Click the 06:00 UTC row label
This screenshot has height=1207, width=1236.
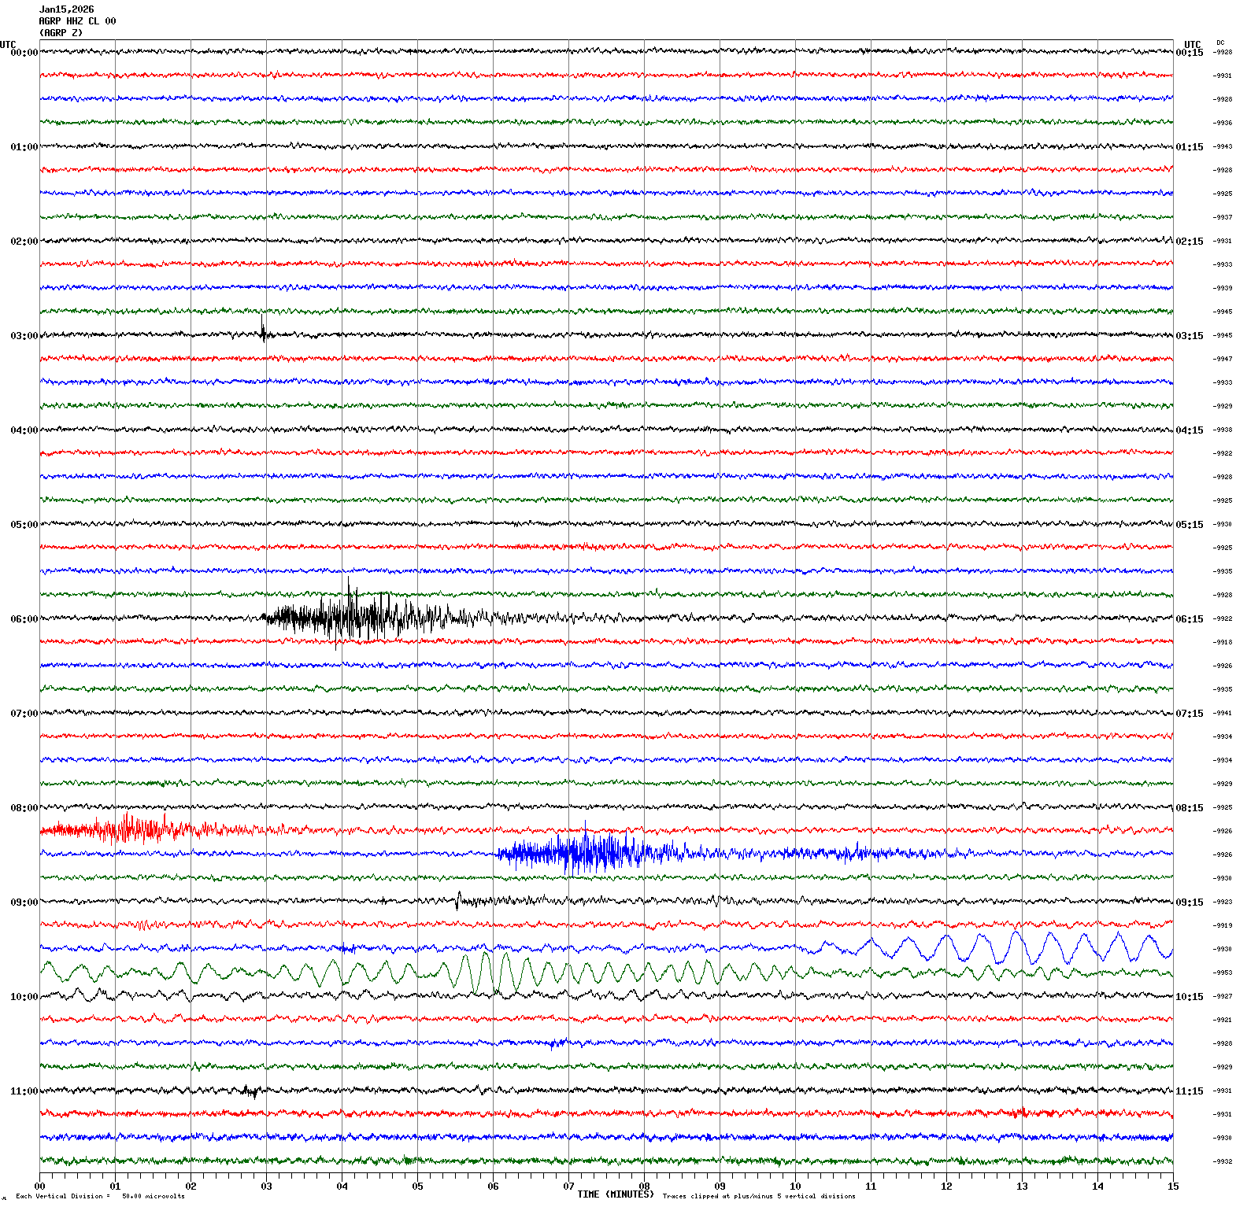point(24,619)
